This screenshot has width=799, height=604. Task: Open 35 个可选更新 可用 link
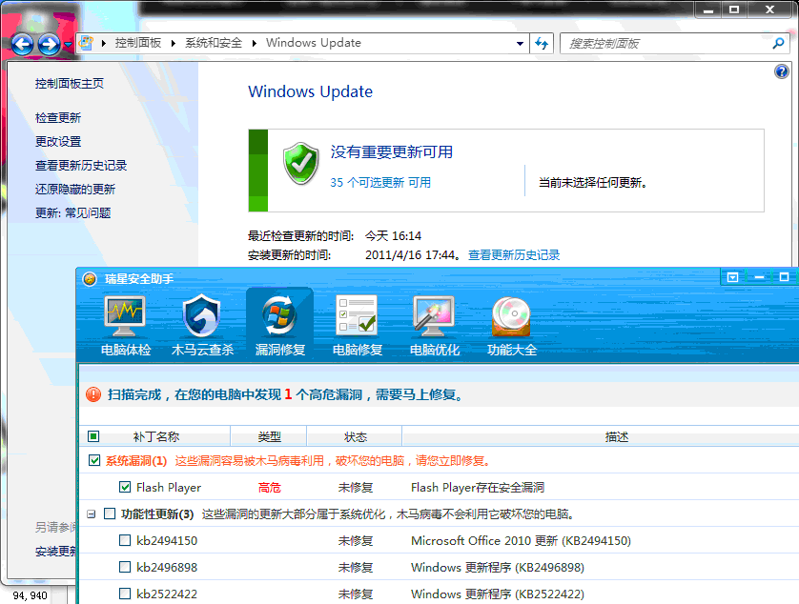click(380, 182)
